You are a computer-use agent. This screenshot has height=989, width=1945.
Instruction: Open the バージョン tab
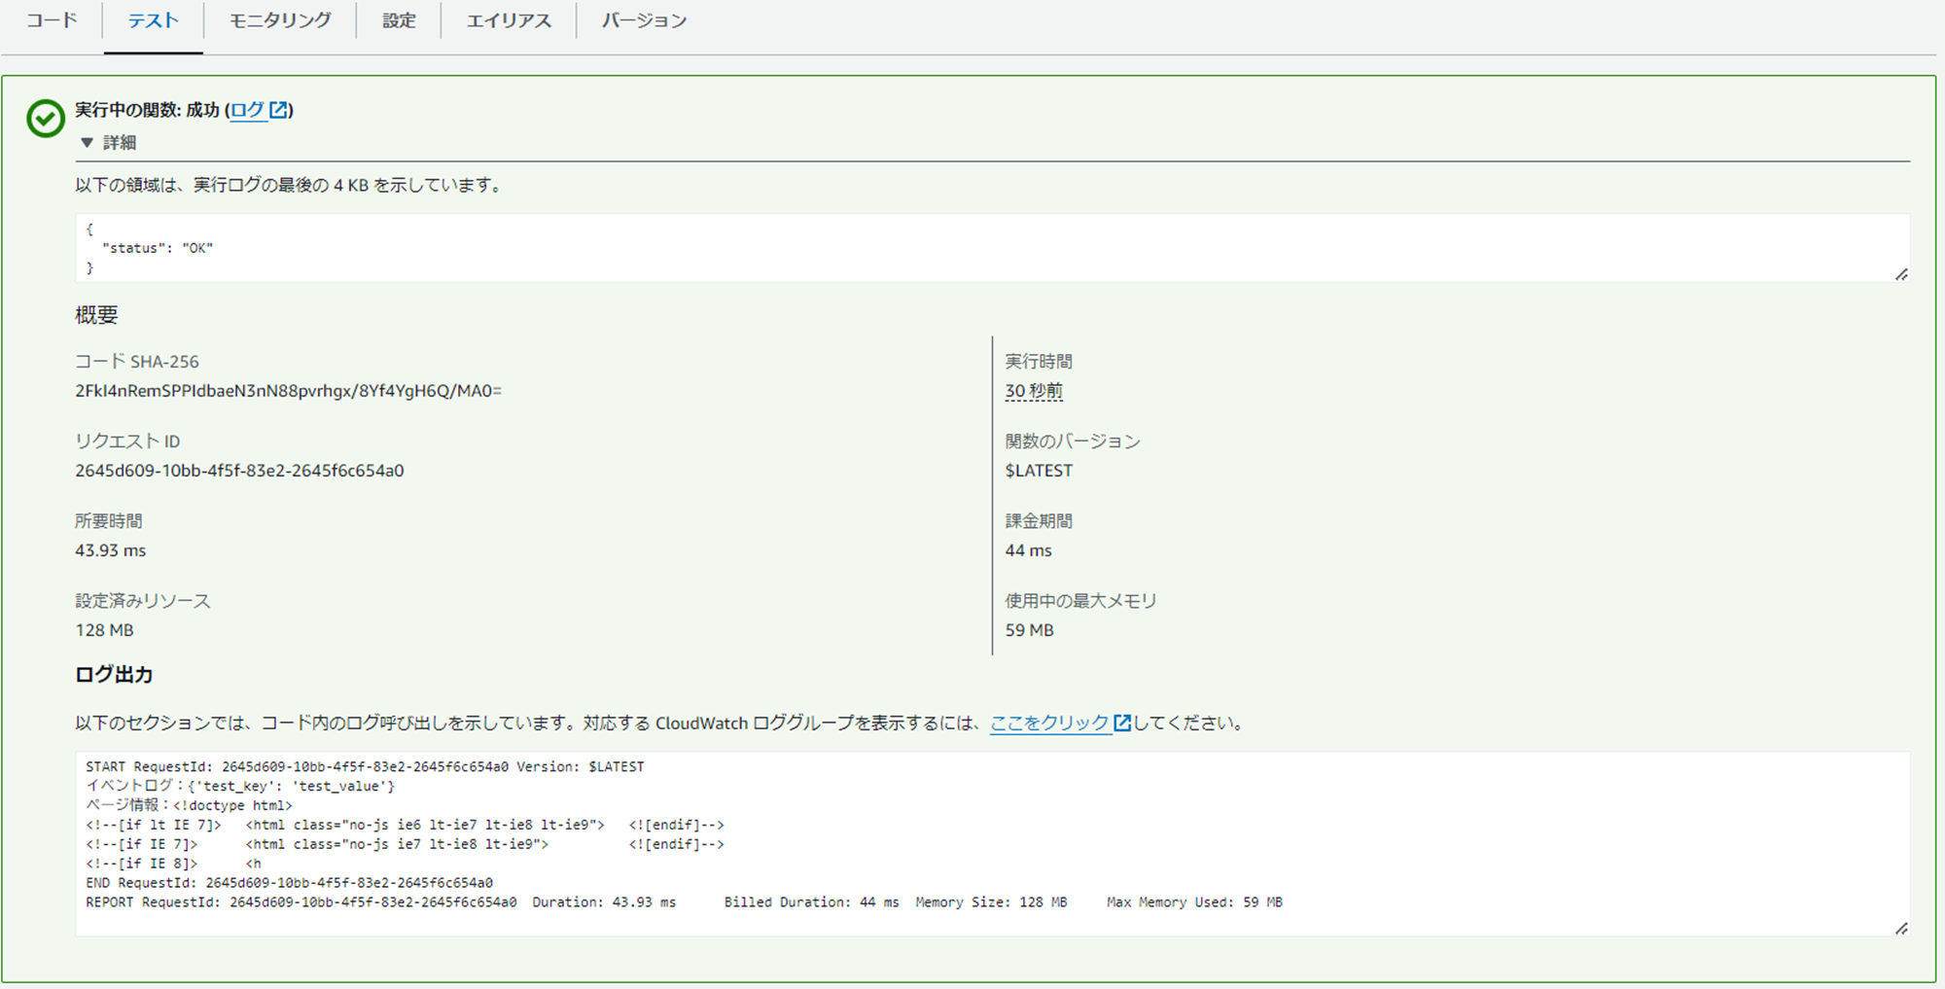644,19
